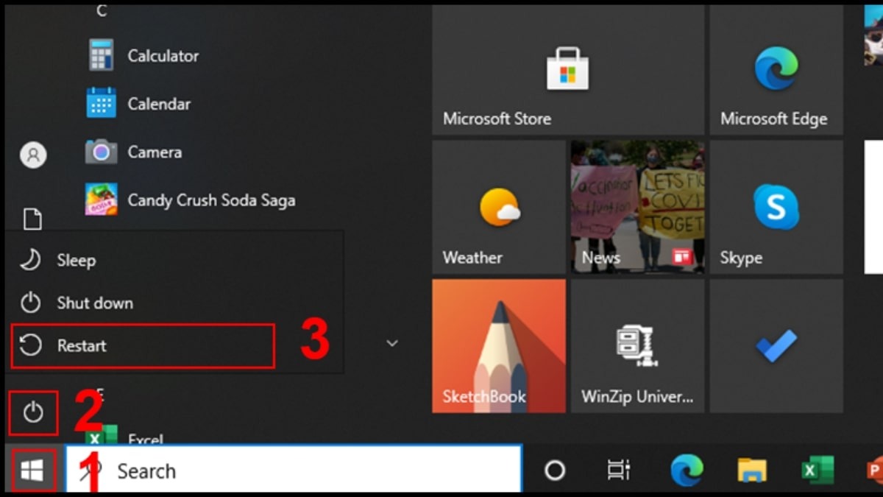Click the Power button in Start menu
Image resolution: width=883 pixels, height=497 pixels.
33,413
